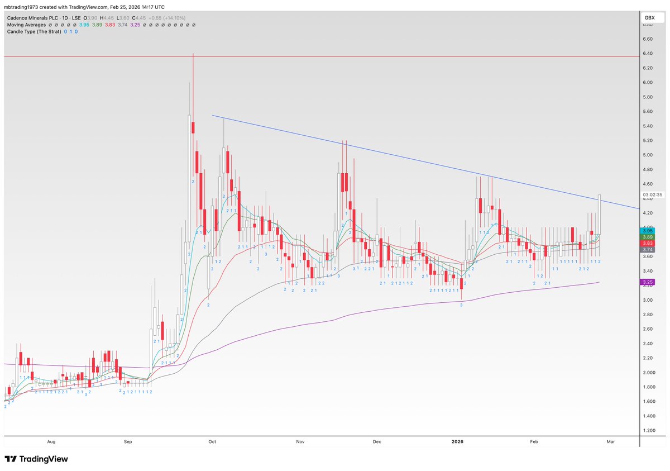Click the Feb label on time axis

click(534, 442)
